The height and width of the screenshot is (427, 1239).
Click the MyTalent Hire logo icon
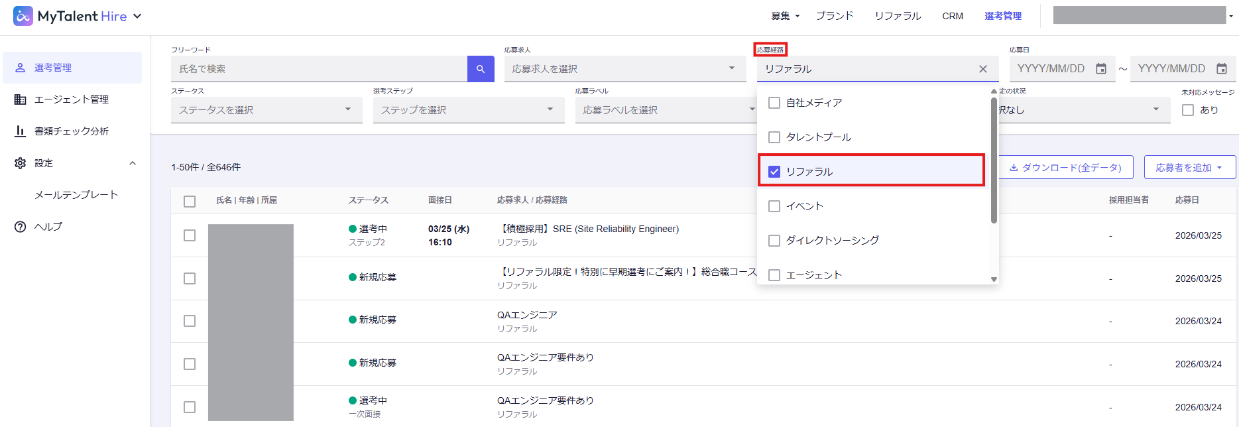pyautogui.click(x=23, y=16)
